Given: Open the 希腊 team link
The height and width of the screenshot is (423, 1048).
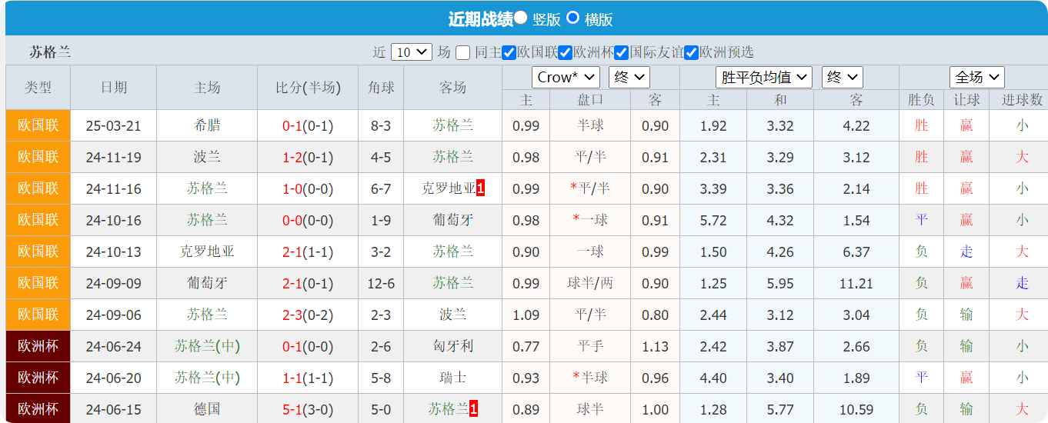Looking at the screenshot, I should point(207,125).
